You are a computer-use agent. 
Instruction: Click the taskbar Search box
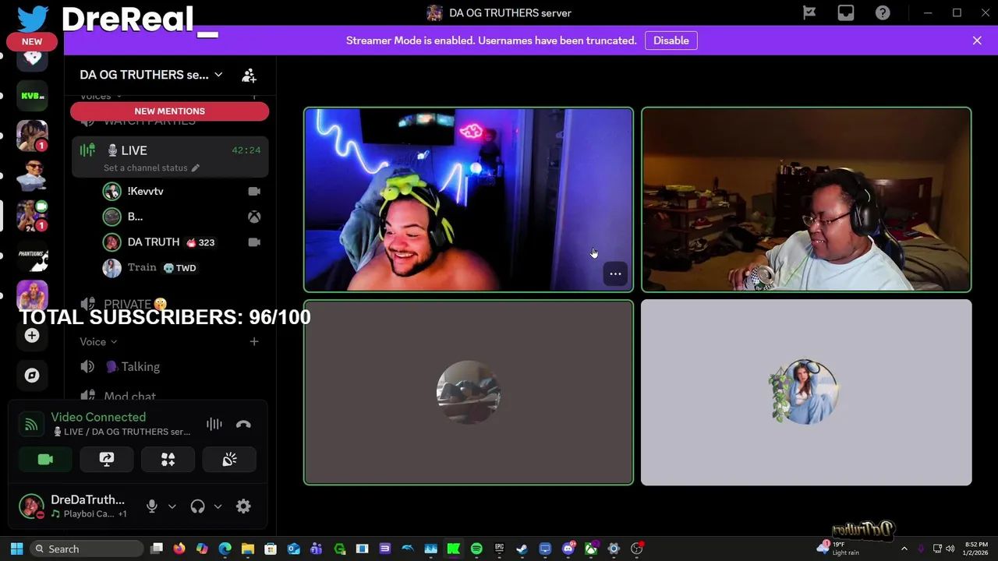tap(87, 549)
